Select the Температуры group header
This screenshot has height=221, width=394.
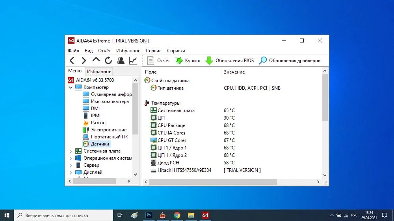tap(162, 103)
